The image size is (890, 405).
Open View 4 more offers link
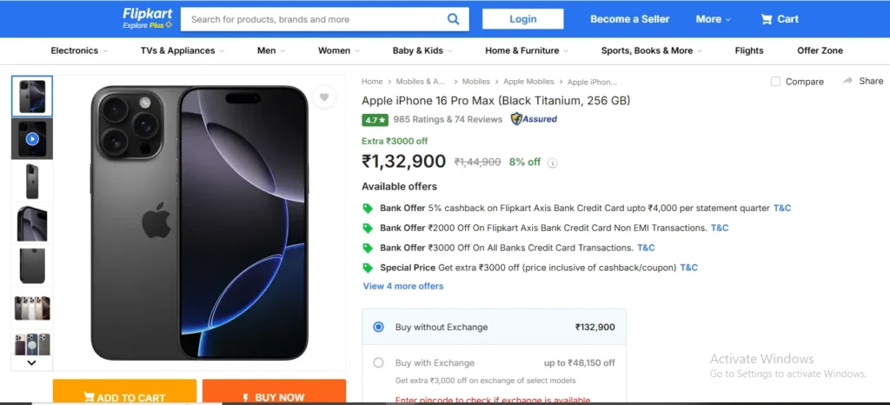tap(403, 286)
